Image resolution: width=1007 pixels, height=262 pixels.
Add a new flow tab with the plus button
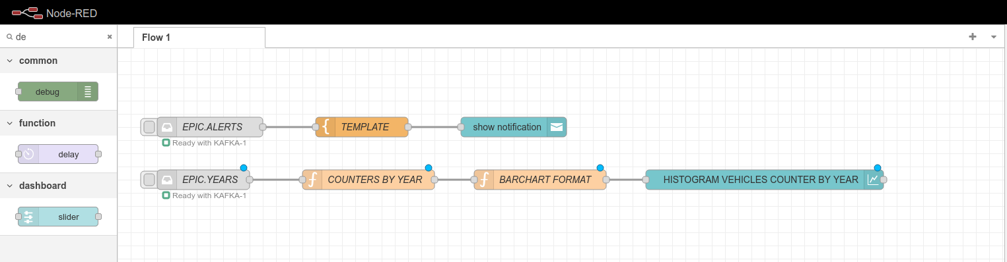point(972,37)
